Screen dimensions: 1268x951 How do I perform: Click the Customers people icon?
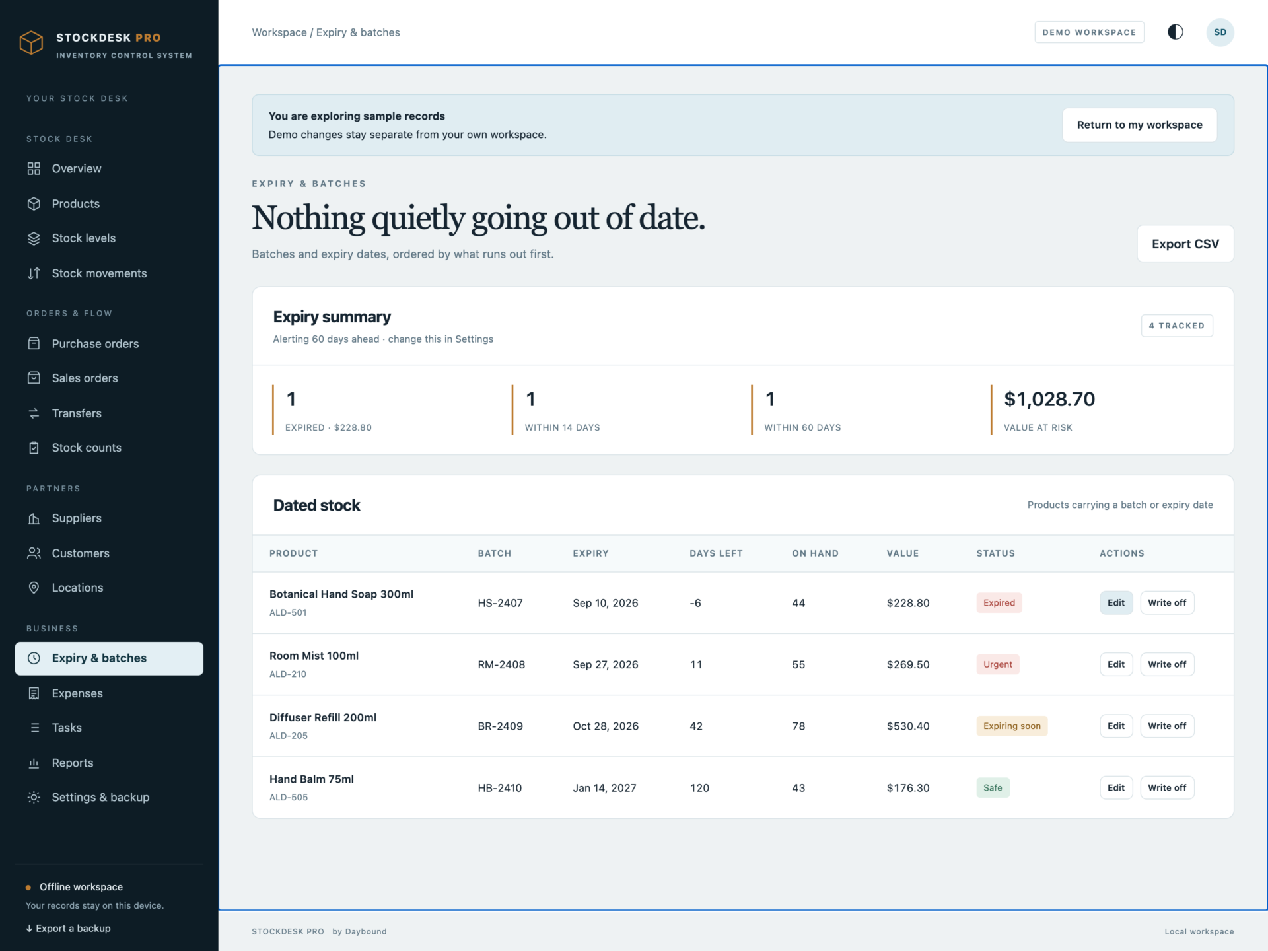tap(34, 553)
